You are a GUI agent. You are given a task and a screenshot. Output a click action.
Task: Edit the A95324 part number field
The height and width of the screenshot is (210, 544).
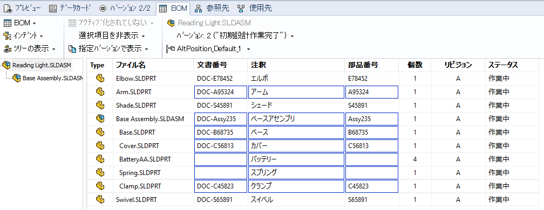(371, 92)
